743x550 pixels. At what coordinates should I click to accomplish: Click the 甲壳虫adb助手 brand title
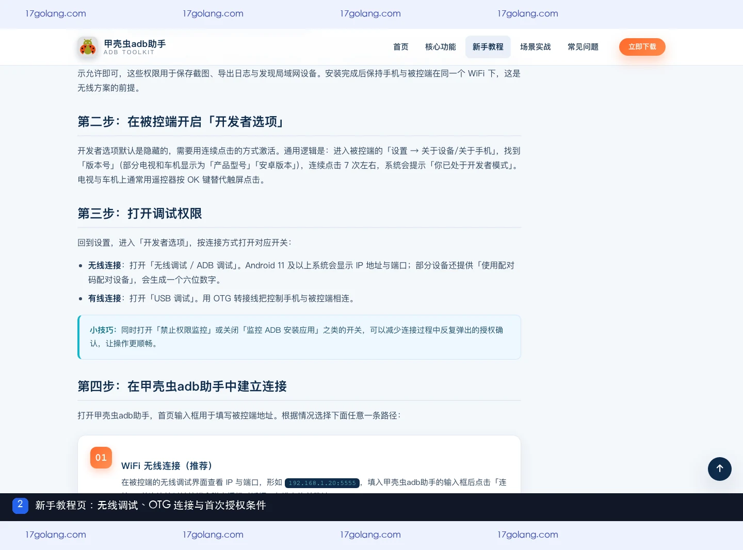(x=135, y=44)
